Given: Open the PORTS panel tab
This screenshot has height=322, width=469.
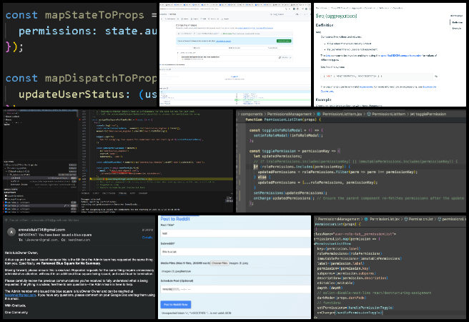Looking at the screenshot, I should pyautogui.click(x=132, y=193).
